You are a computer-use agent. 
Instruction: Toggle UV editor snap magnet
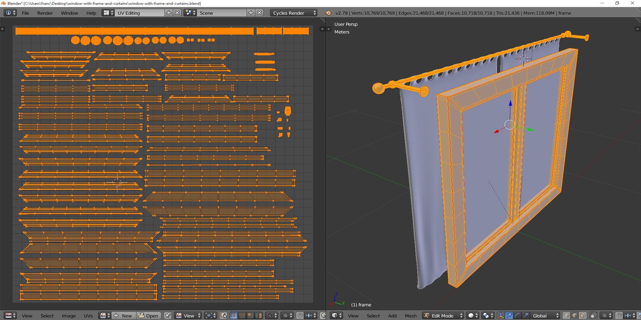[299, 316]
